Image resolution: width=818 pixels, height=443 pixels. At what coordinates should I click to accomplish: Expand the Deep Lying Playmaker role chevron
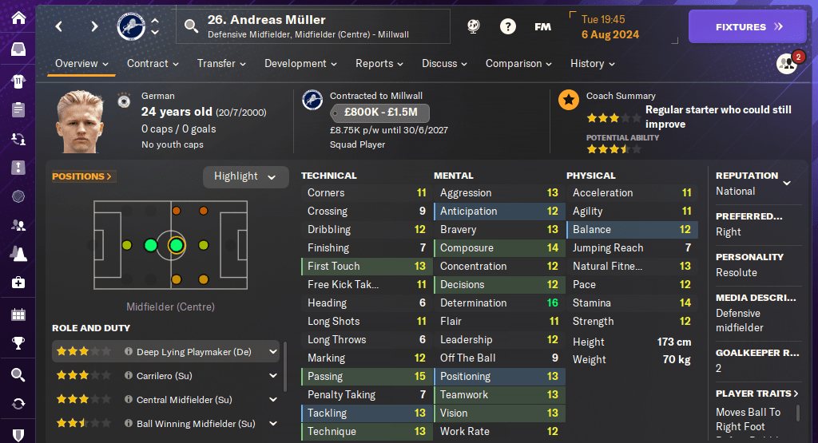tap(273, 352)
